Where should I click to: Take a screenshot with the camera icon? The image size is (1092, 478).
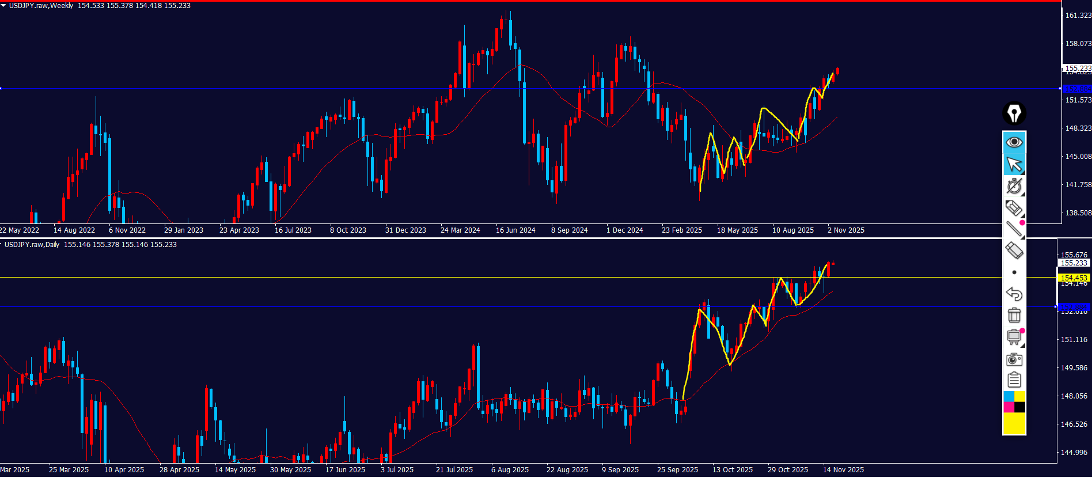pos(1014,360)
